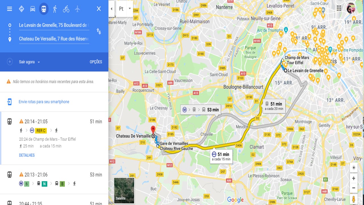Open the hamburger main menu

click(9, 9)
